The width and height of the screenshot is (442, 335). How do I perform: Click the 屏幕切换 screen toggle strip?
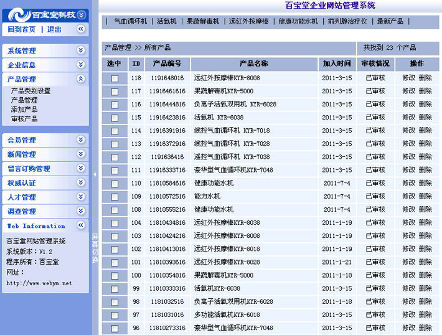95,248
